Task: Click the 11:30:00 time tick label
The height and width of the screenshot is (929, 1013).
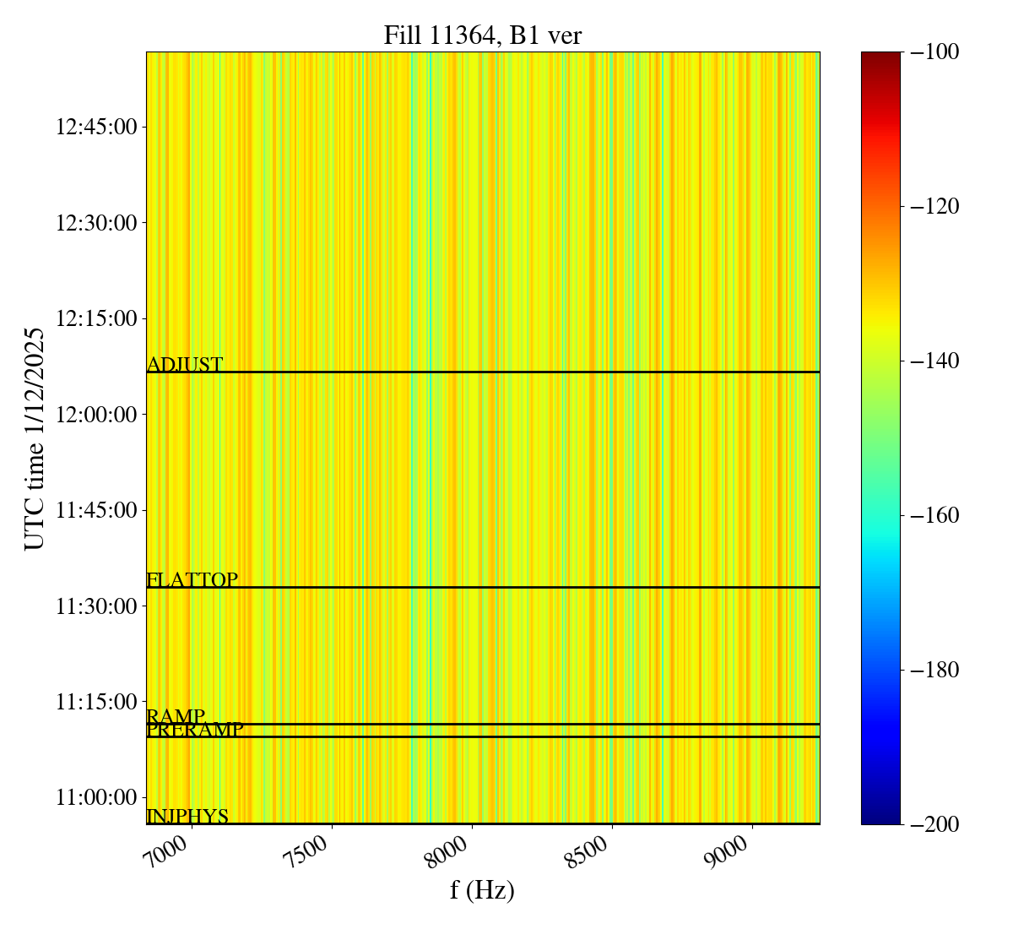Action: click(x=96, y=606)
